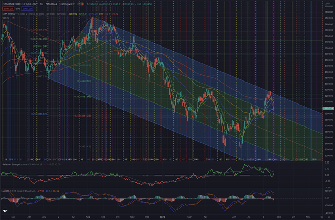Click the Fibonacci label 0.5(5007.54)
The height and width of the screenshot is (220, 335).
[40, 46]
